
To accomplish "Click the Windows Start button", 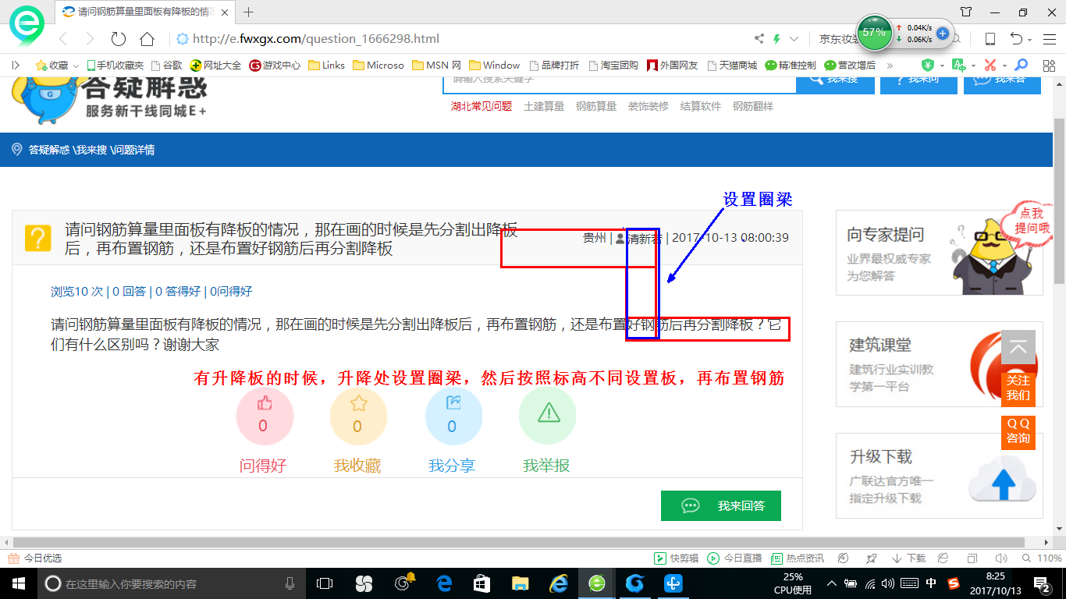I will [x=18, y=583].
